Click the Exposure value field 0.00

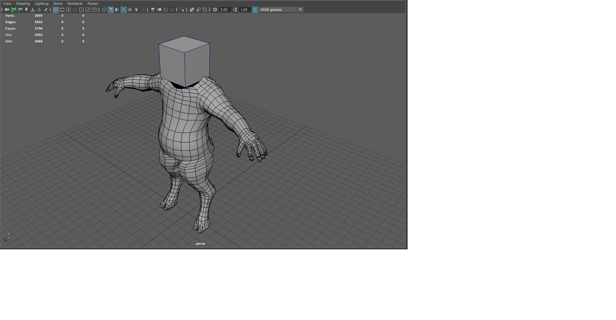[x=225, y=10]
